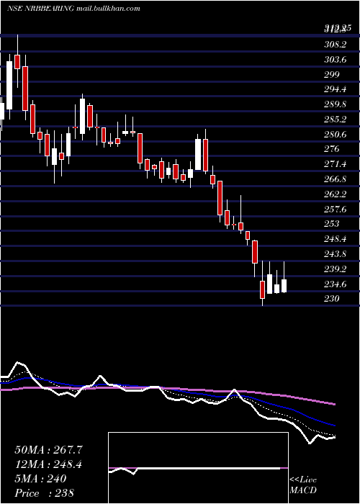The height and width of the screenshot is (504, 360).
Task: Click the tallest white candle near 280
Action: pyautogui.click(x=198, y=154)
